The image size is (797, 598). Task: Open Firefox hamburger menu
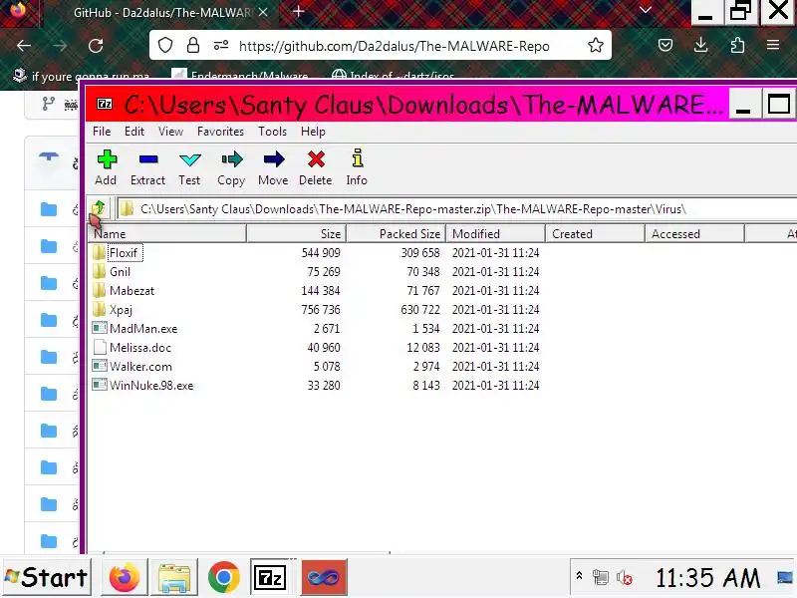pos(773,45)
